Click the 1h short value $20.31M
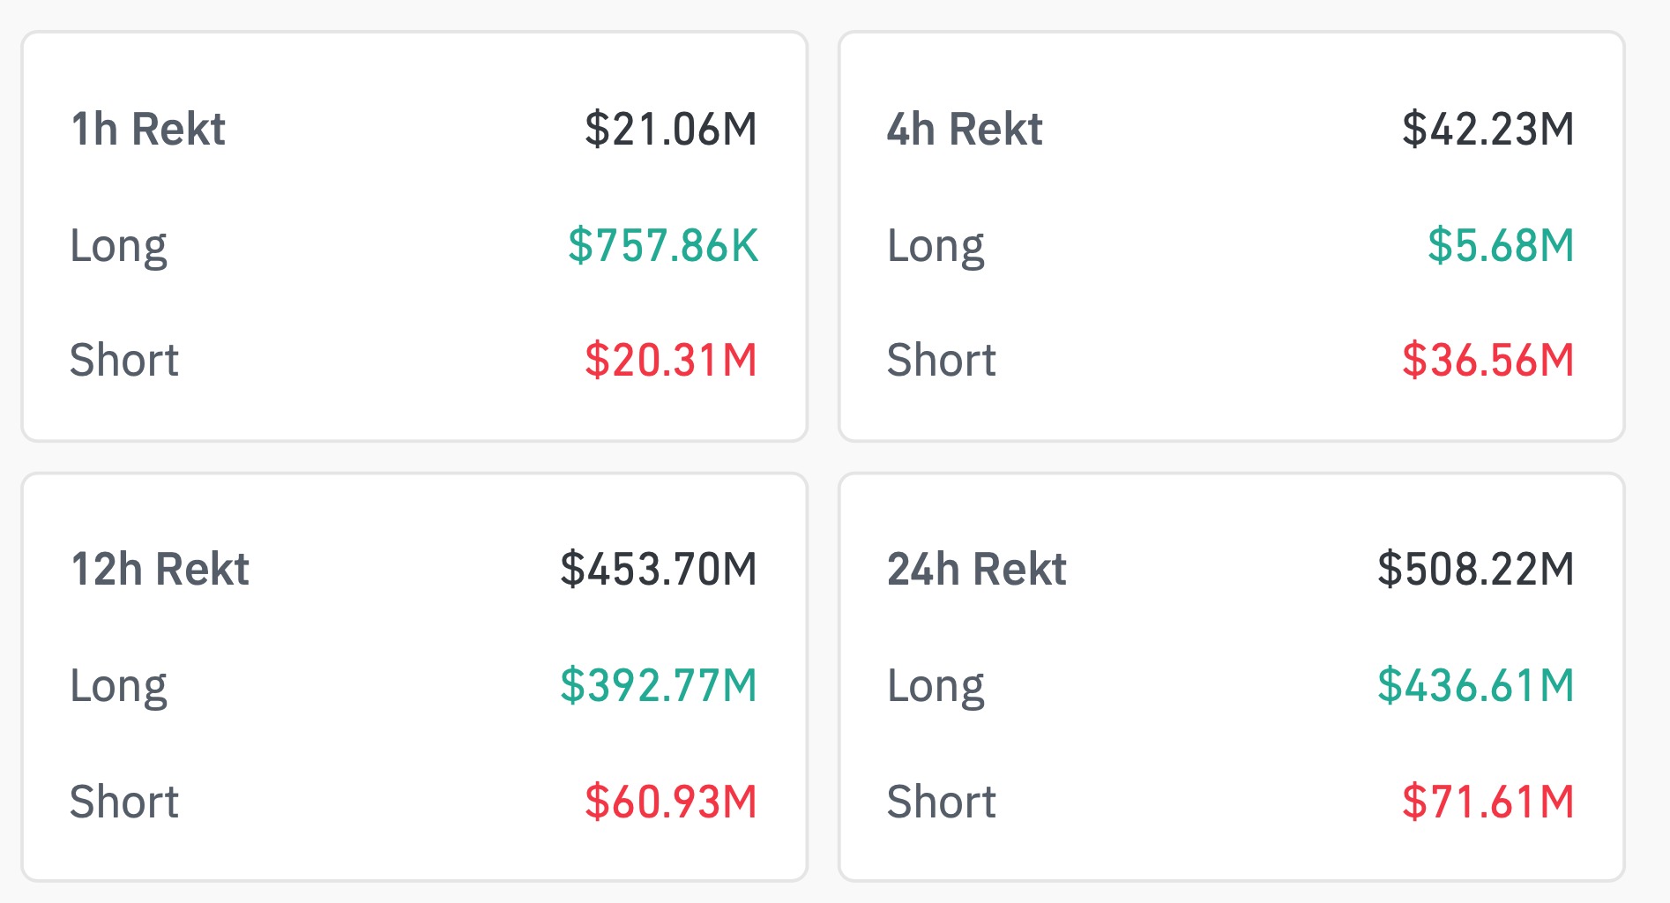This screenshot has height=903, width=1670. [670, 361]
